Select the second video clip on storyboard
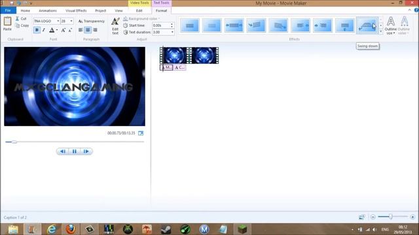 coord(204,55)
